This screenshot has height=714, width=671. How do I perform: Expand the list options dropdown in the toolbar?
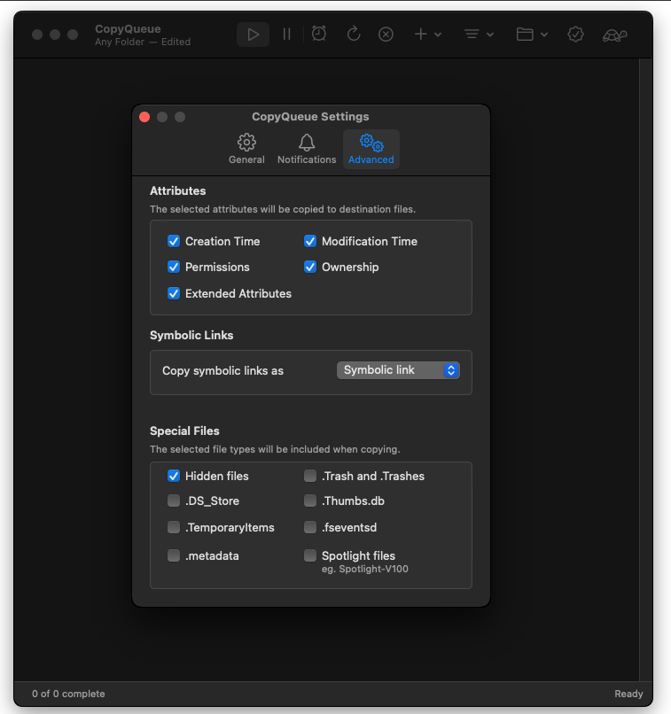tap(479, 35)
